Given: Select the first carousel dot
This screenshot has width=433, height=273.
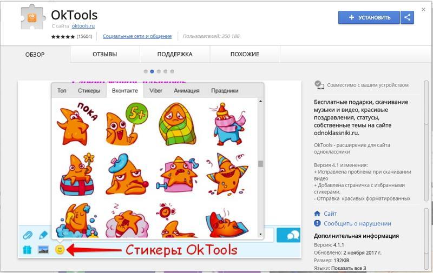Looking at the screenshot, I should 146,71.
